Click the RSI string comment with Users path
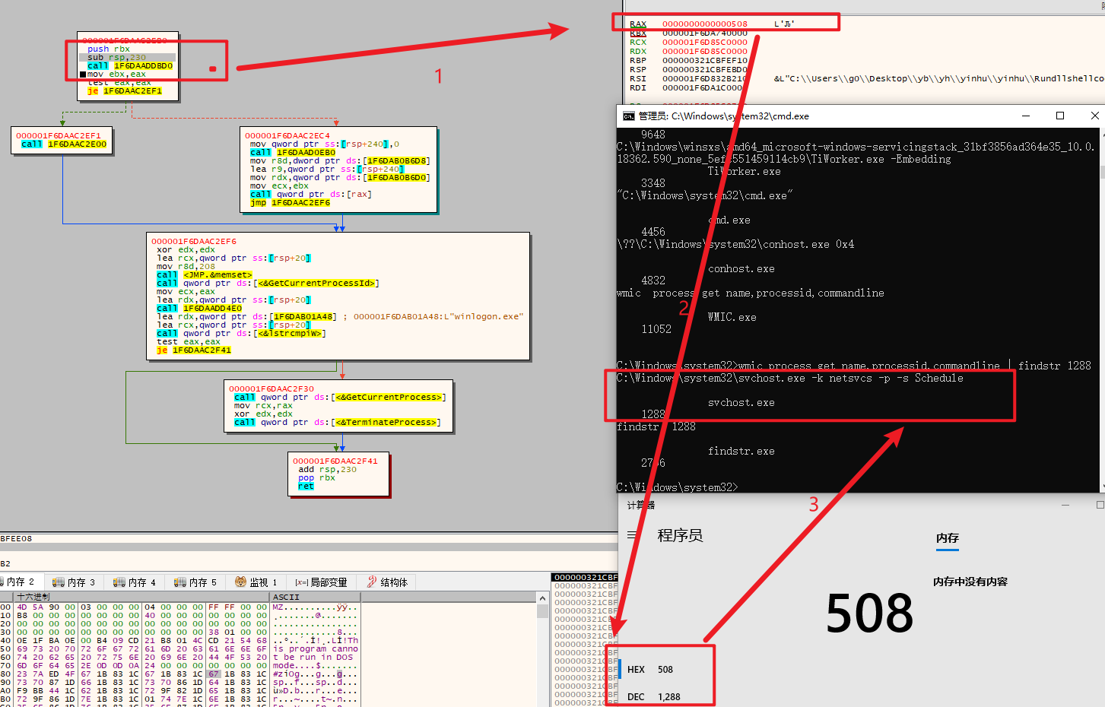Viewport: 1105px width, 707px height. point(939,79)
